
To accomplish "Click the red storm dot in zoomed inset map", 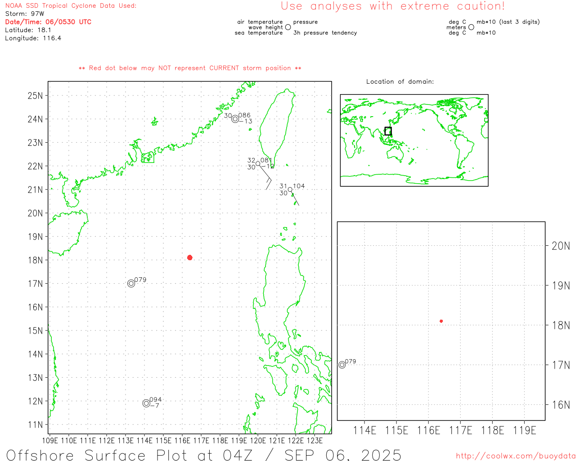I will [441, 321].
